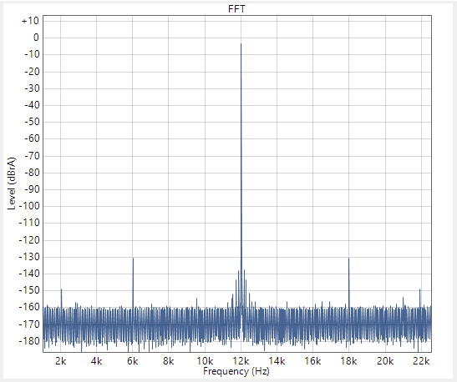The image size is (457, 382).
Task: Click the -70 level tick label
Action: (x=32, y=156)
